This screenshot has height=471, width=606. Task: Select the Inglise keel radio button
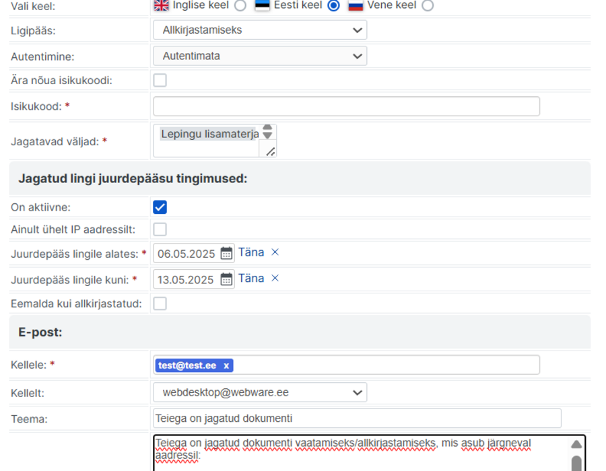point(240,5)
